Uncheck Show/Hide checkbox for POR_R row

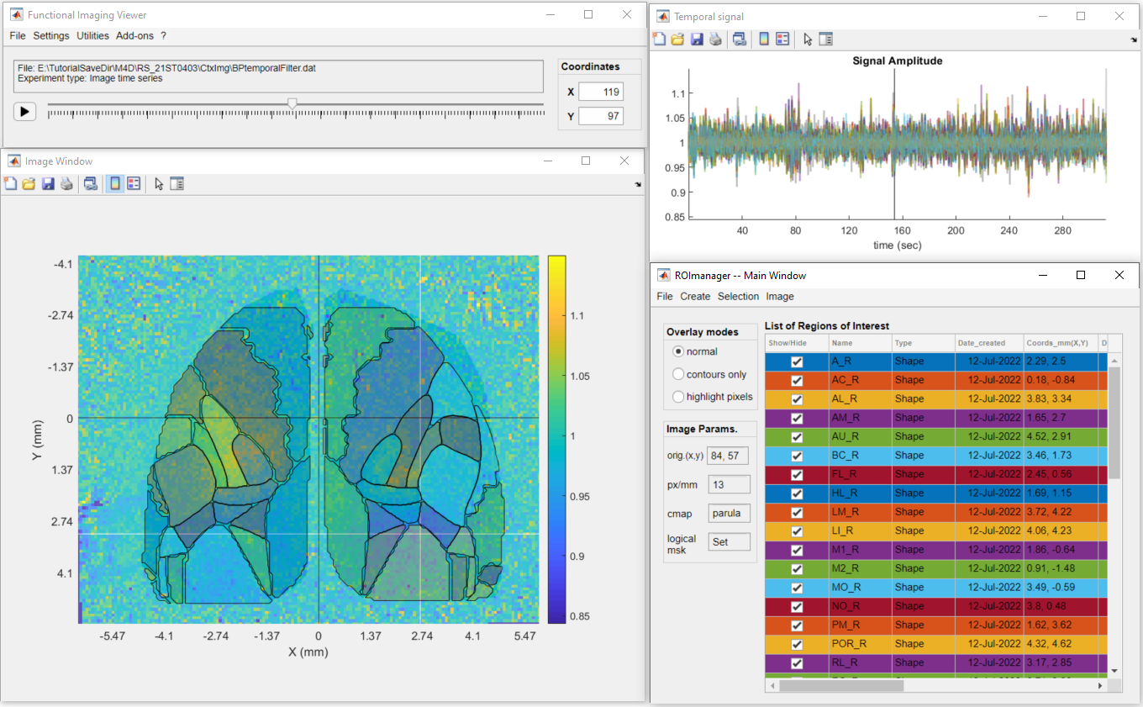point(797,644)
